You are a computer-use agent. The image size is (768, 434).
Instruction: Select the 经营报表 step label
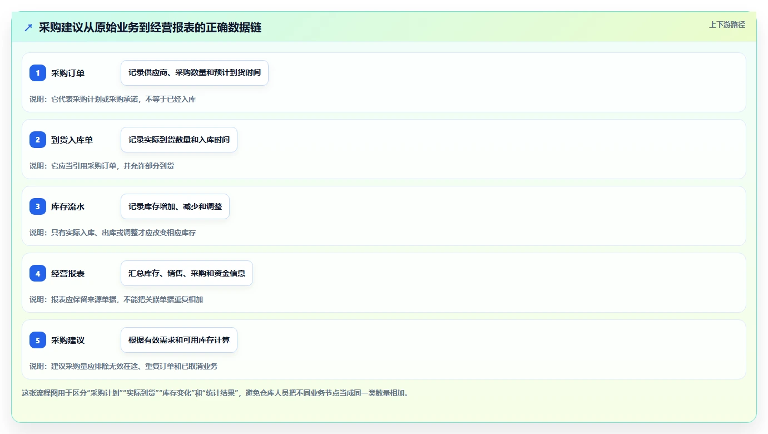click(68, 273)
